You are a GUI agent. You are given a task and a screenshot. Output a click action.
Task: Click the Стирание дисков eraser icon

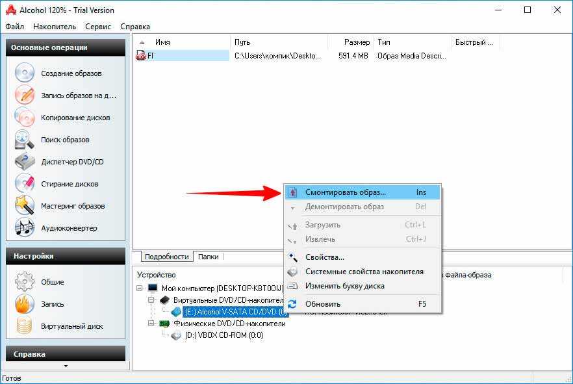(25, 183)
